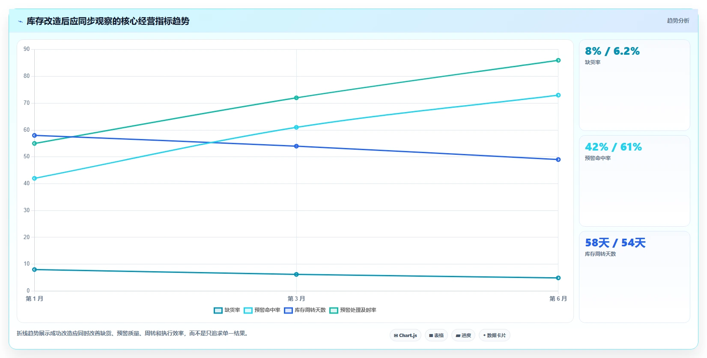Image resolution: width=707 pixels, height=358 pixels.
Task: Select the 42% / 61% 预警命中率 card
Action: (x=634, y=181)
